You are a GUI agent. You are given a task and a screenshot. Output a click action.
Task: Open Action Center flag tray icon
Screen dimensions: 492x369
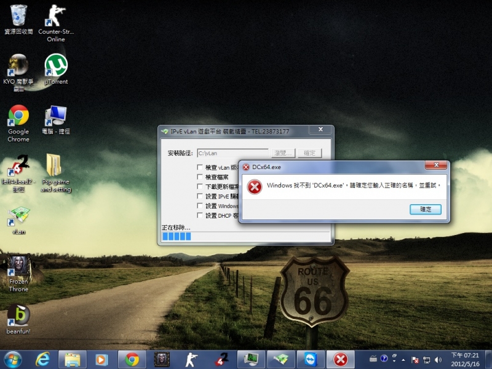[415, 360]
